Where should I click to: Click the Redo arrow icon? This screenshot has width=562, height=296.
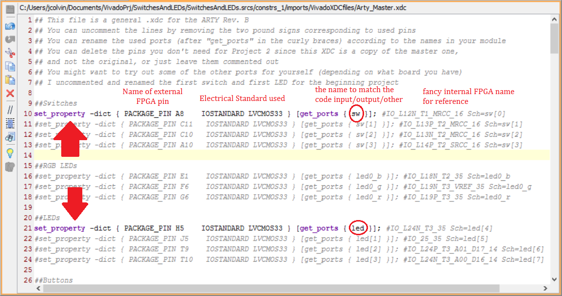[10, 39]
